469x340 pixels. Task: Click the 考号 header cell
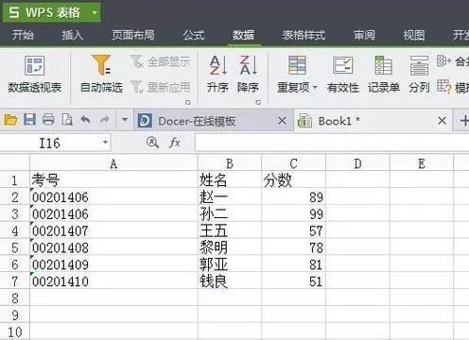pos(113,180)
